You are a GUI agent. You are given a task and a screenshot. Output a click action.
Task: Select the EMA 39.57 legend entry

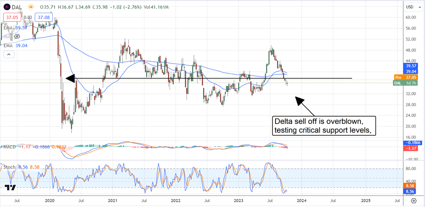pyautogui.click(x=15, y=28)
